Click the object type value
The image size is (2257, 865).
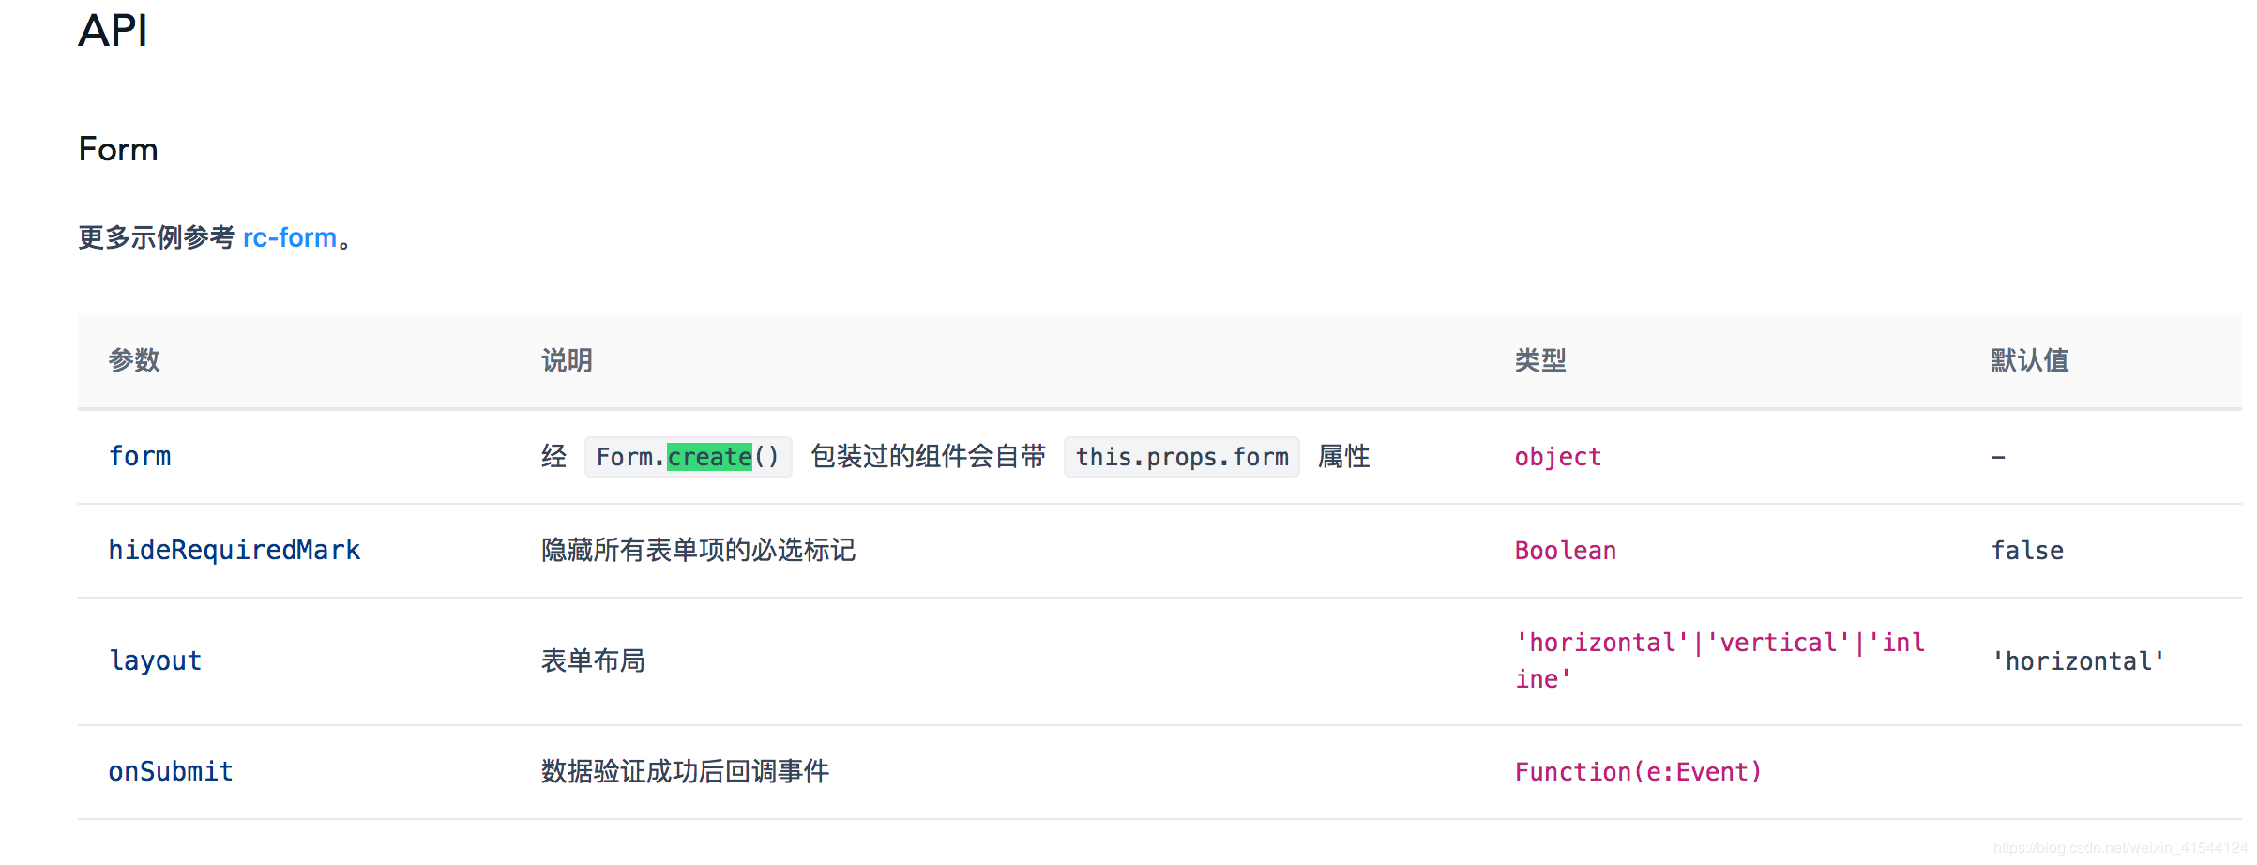coord(1558,457)
